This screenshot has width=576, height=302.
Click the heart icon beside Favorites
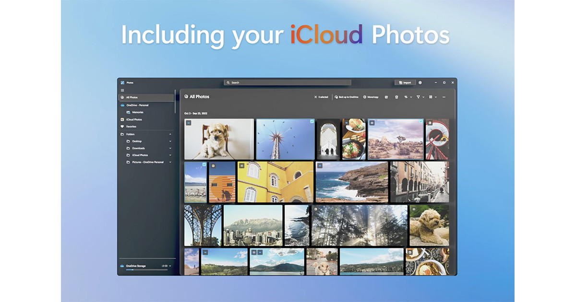pyautogui.click(x=122, y=127)
